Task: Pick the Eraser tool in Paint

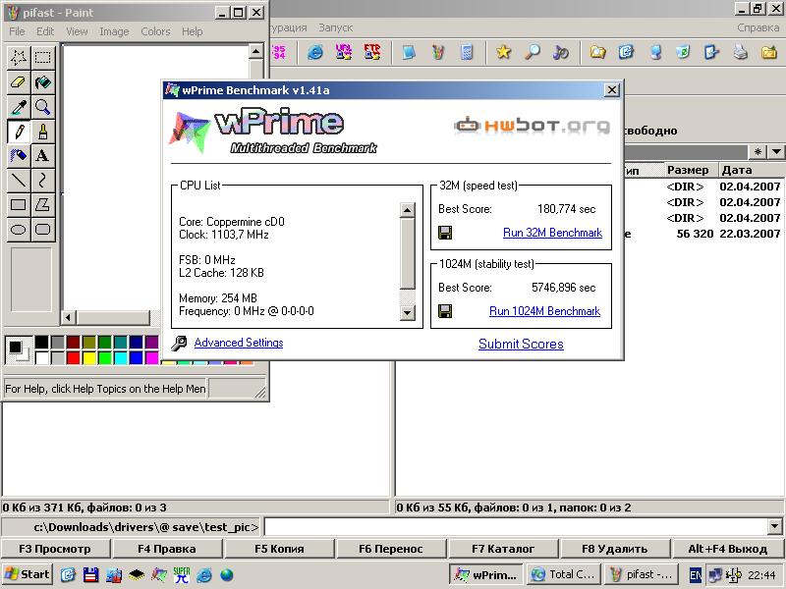Action: click(19, 81)
